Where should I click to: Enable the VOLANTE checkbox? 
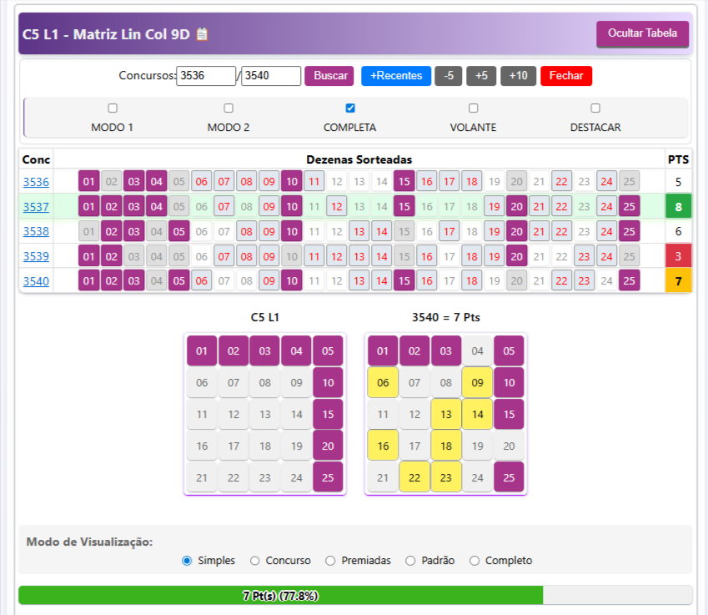pos(474,108)
